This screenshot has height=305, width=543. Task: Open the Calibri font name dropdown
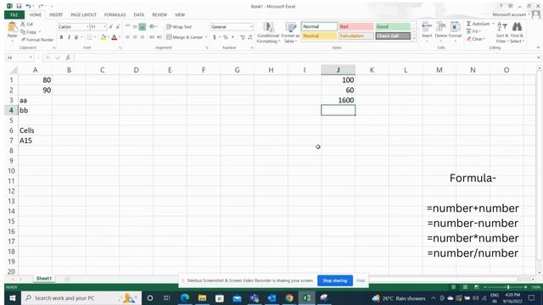[87, 26]
